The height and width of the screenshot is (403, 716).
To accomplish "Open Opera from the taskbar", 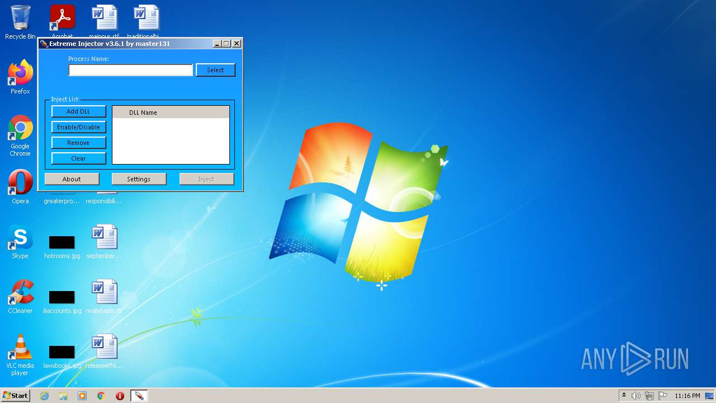I will [120, 396].
